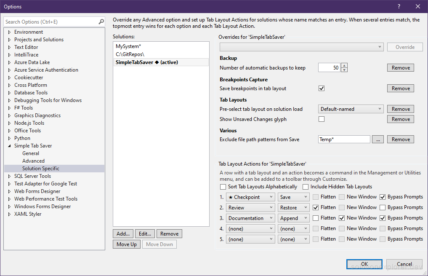Click the Move Up button
Viewport: 428px width, 276px height.
[x=127, y=244]
